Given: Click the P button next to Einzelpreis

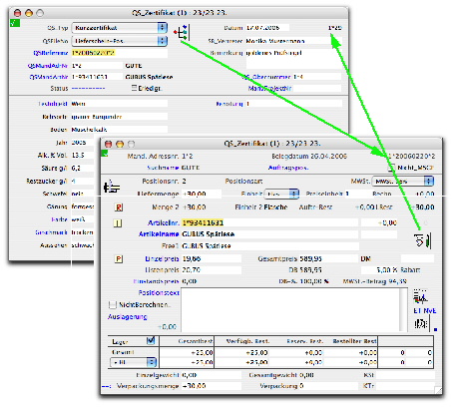Looking at the screenshot, I should 119,258.
